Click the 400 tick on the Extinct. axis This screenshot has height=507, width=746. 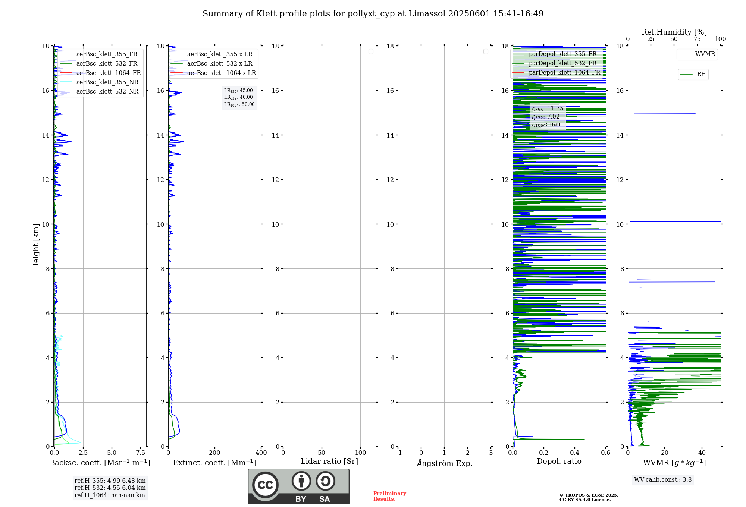pos(261,453)
